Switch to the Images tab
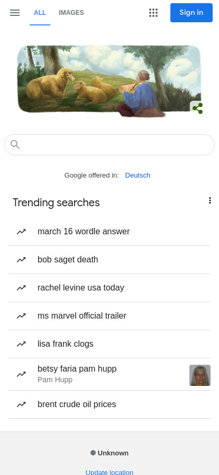This screenshot has width=219, height=475. coord(71,13)
